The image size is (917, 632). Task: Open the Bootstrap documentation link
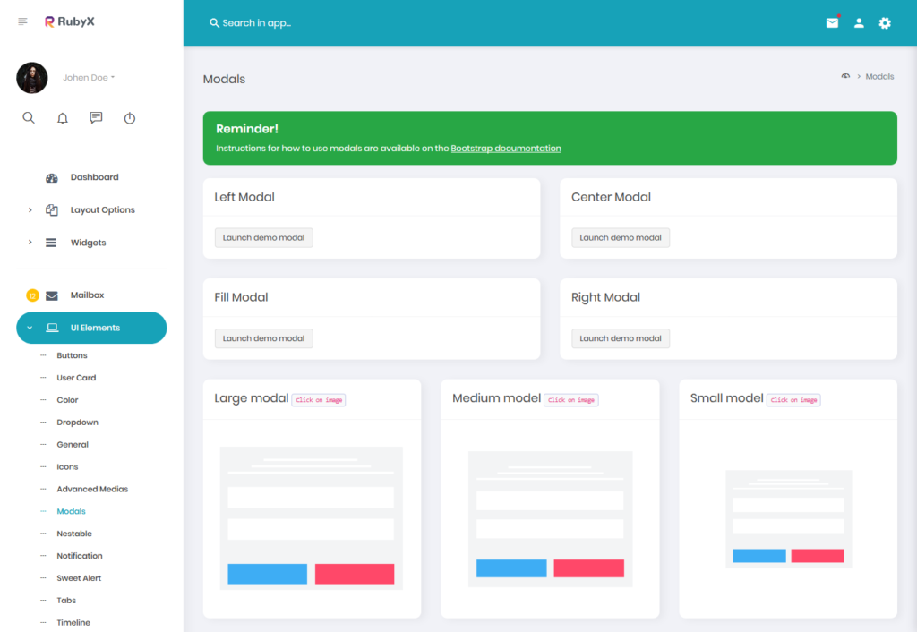coord(505,149)
